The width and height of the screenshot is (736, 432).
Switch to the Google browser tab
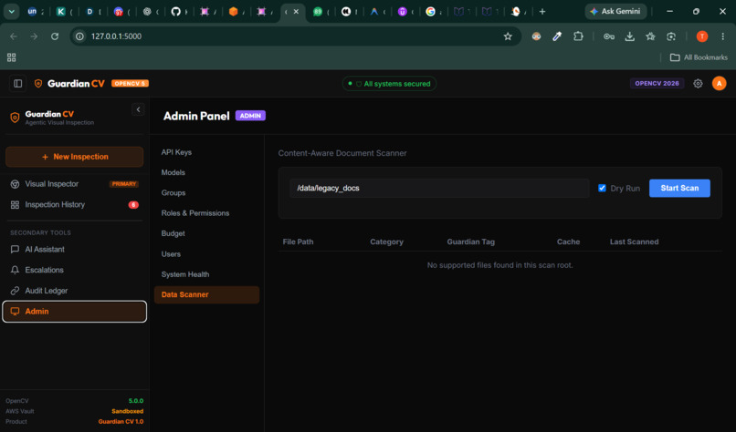(432, 12)
